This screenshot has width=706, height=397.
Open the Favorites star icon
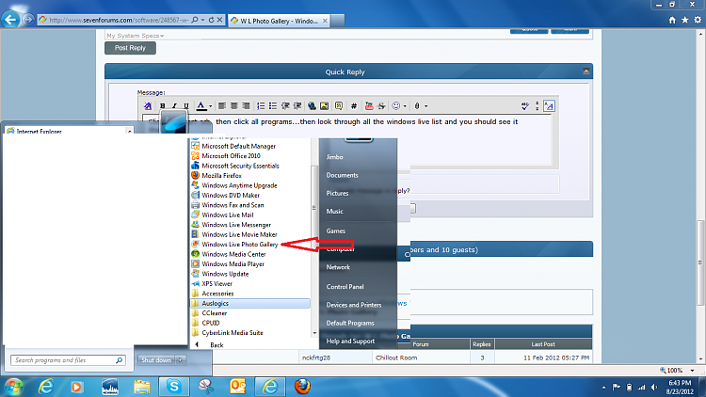tap(685, 20)
